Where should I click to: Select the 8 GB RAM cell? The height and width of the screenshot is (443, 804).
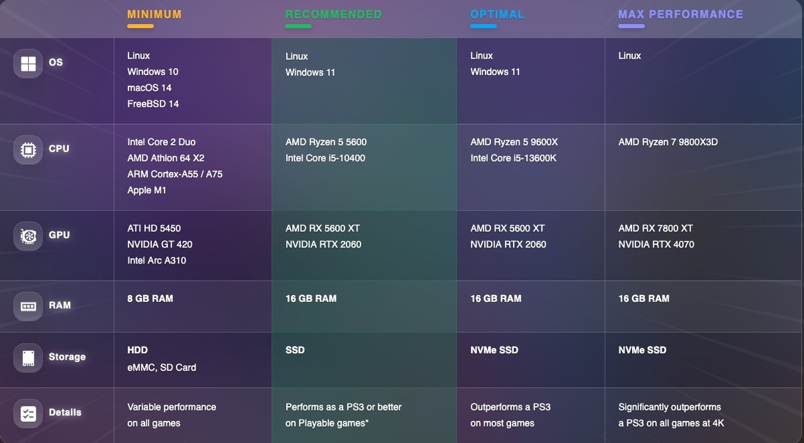[x=149, y=299]
